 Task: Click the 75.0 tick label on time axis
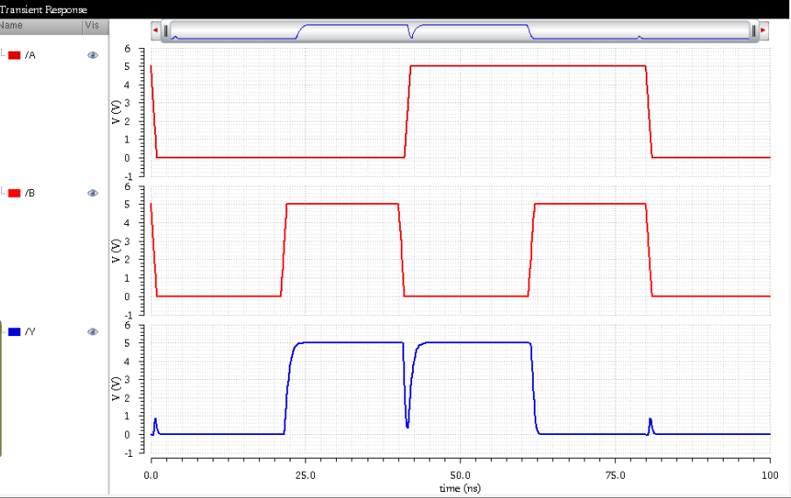point(615,475)
